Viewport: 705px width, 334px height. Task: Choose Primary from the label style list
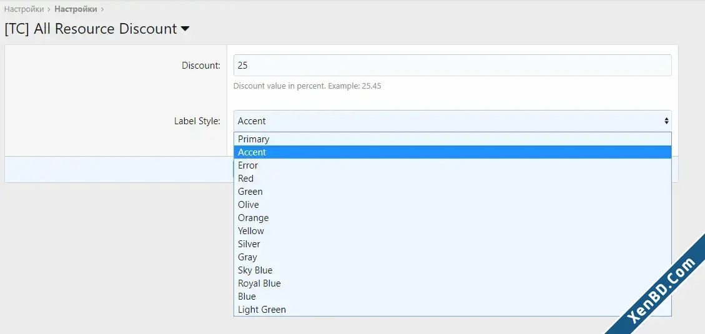coord(452,139)
